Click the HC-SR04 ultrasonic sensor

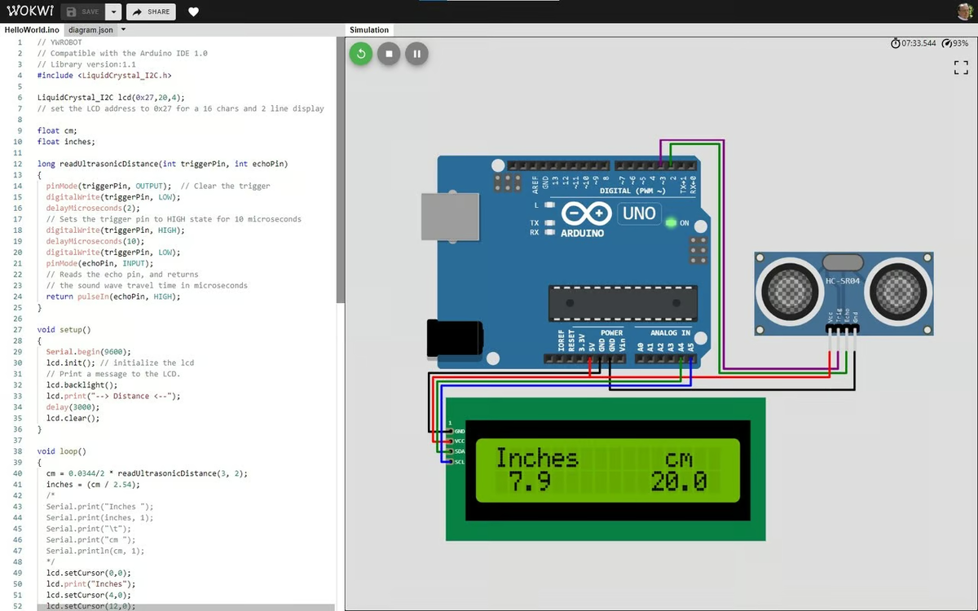(844, 294)
